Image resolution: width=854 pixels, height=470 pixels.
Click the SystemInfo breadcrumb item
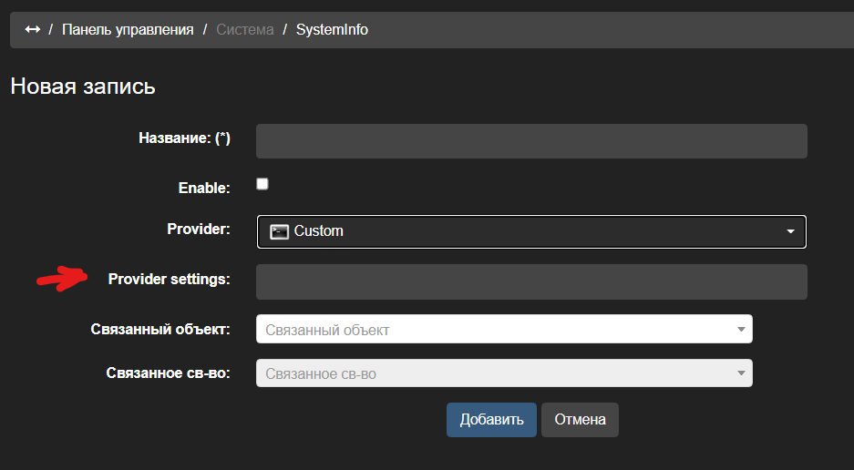pos(332,30)
